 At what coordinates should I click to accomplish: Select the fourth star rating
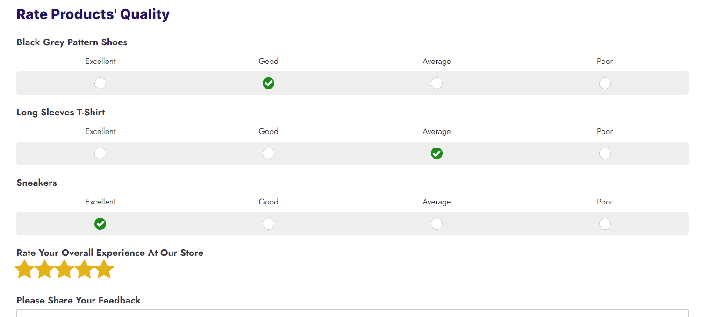click(x=84, y=269)
